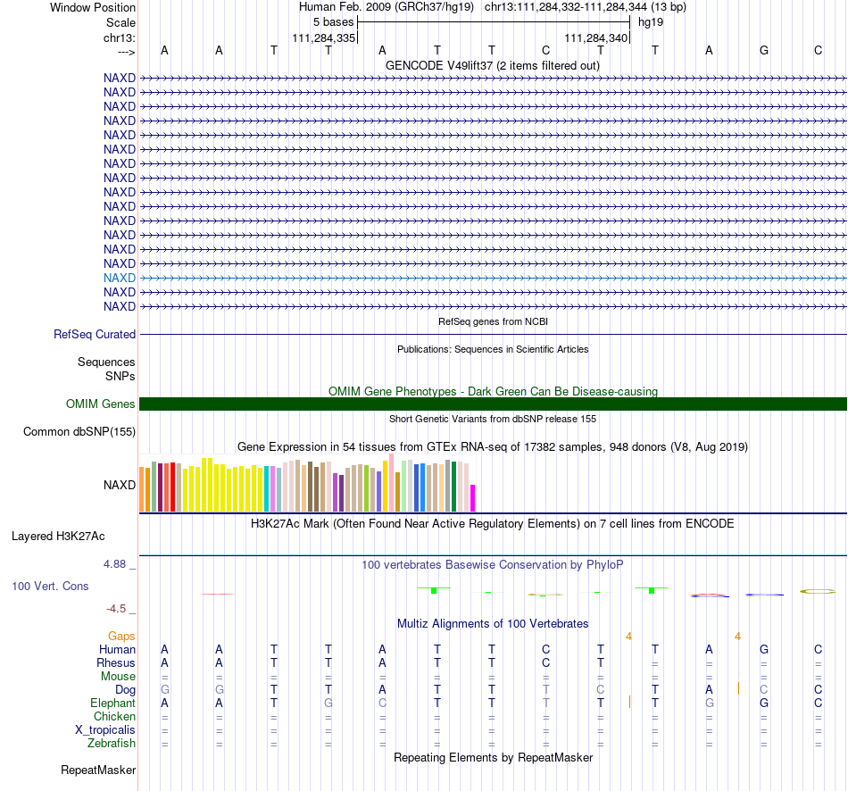Select the 100 Vert. Cons track label
Image resolution: width=848 pixels, height=791 pixels.
coord(50,586)
